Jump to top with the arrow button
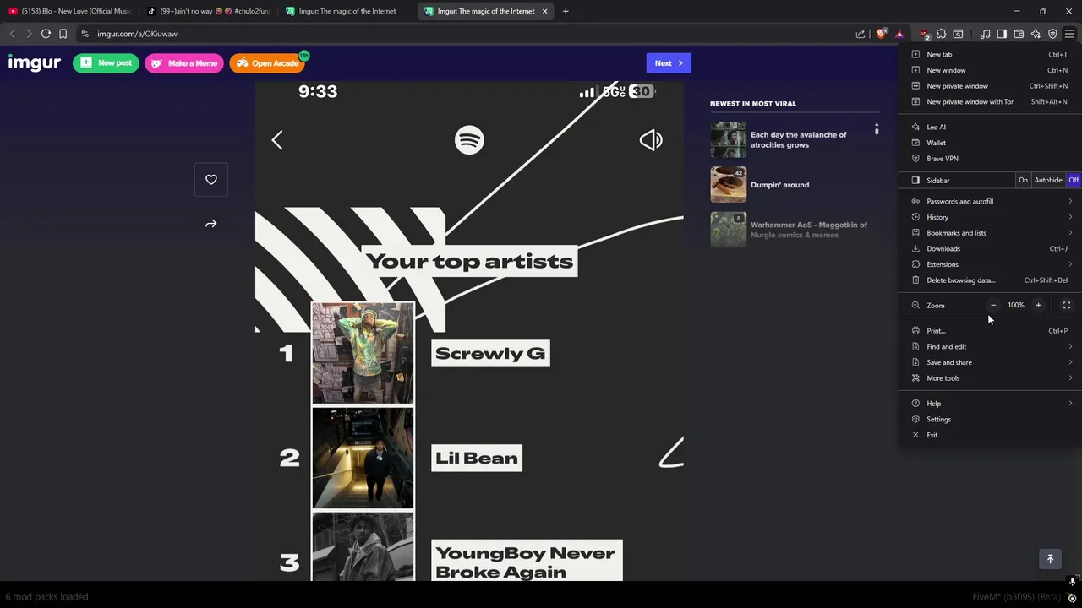Image resolution: width=1082 pixels, height=608 pixels. (1050, 559)
